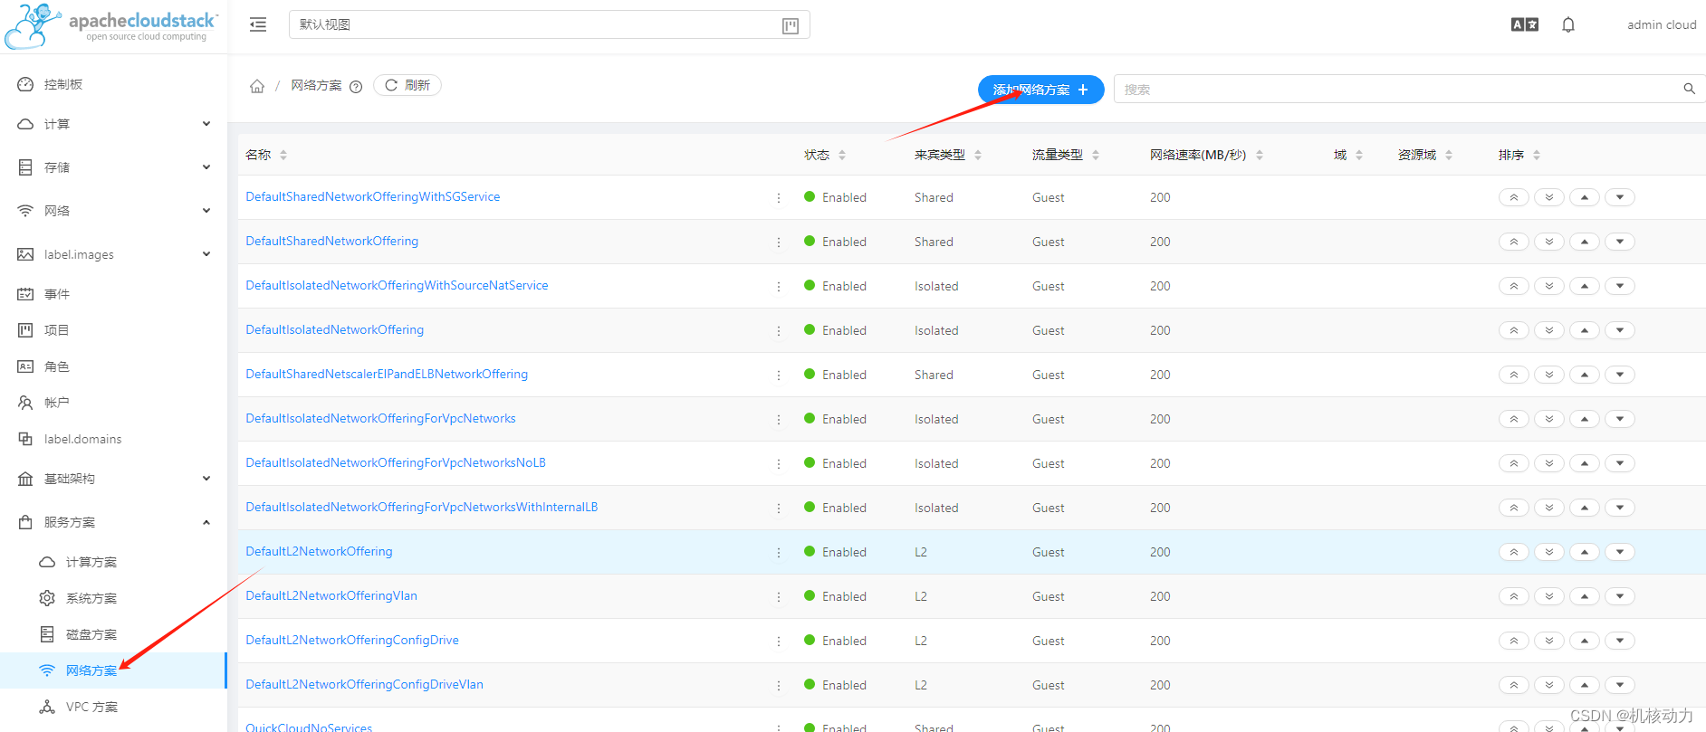Move DefaultIsolatedNetworkOffering up one row
1706x732 pixels.
(1585, 330)
